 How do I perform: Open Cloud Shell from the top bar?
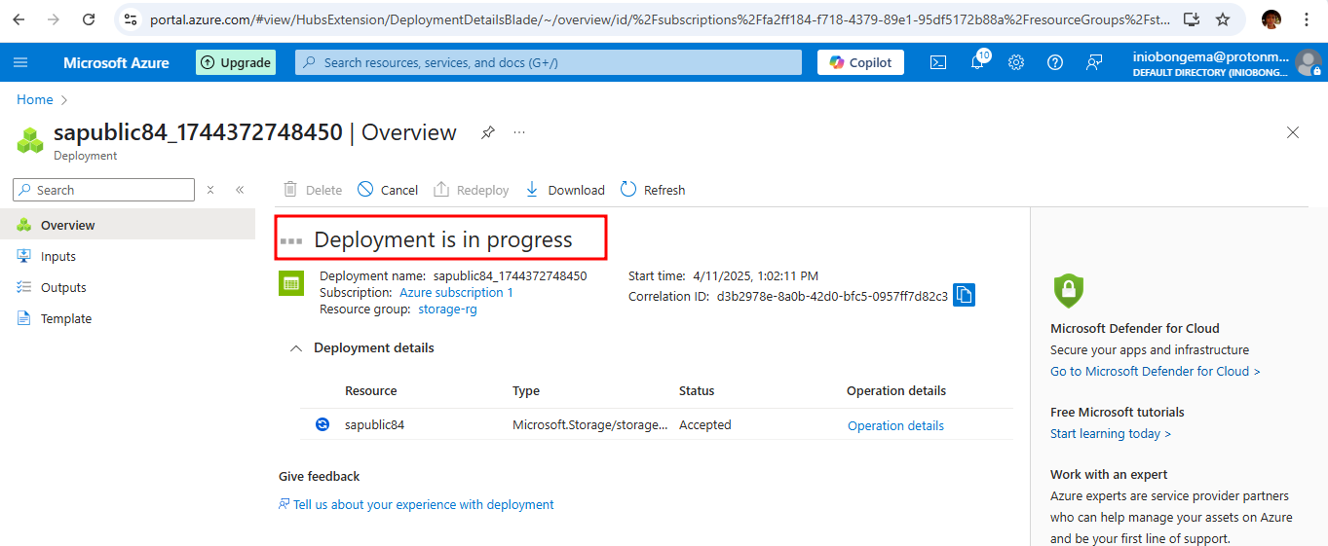click(x=937, y=62)
